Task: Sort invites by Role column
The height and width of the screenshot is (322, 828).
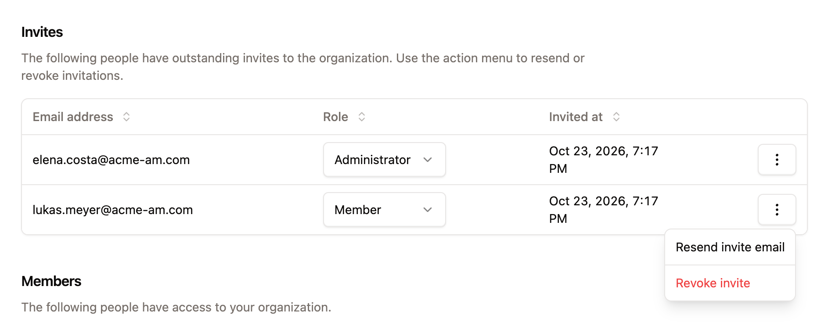Action: click(x=362, y=117)
